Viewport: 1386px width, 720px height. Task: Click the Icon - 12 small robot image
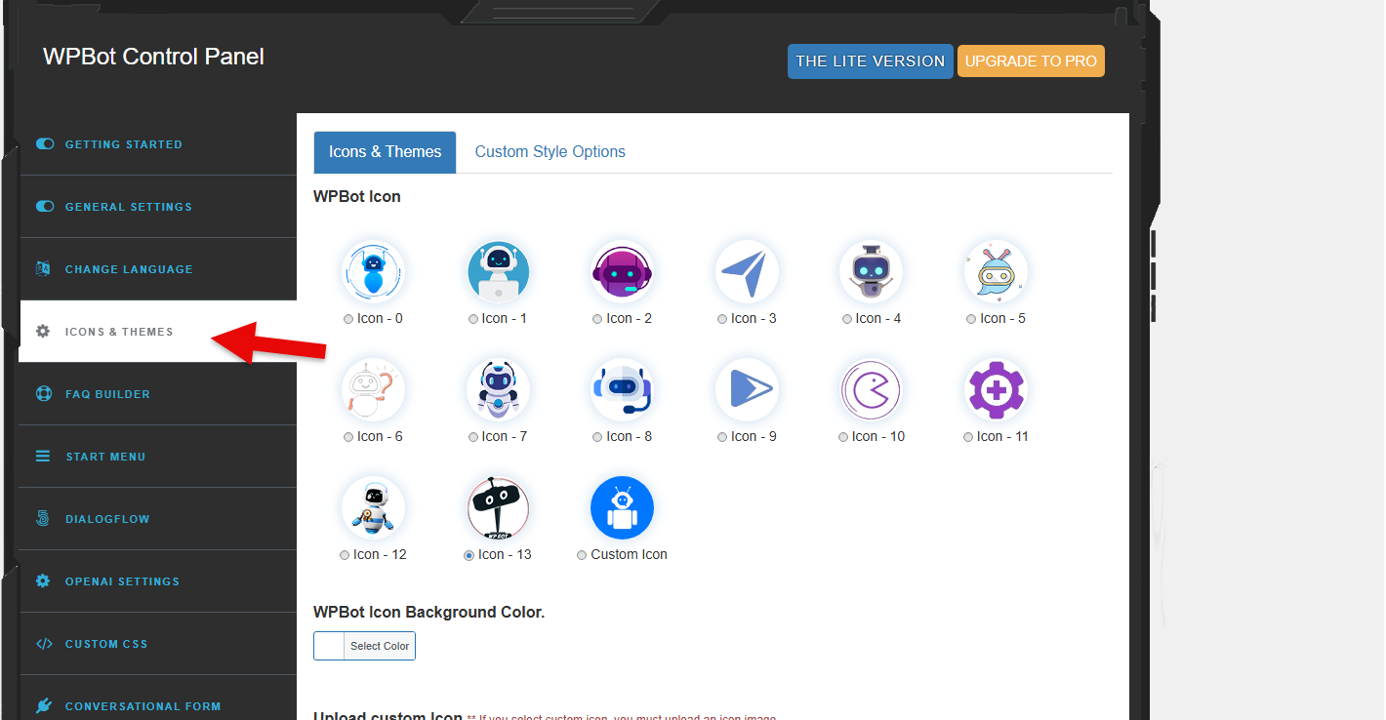(x=374, y=507)
